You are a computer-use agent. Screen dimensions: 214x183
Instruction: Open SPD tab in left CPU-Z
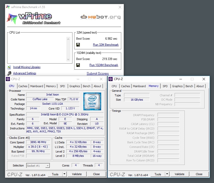point(63,86)
